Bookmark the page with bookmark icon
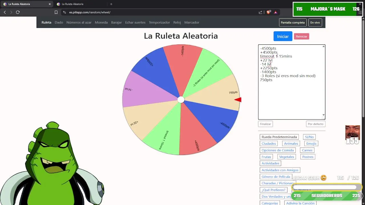365x205 pixels. point(56,12)
